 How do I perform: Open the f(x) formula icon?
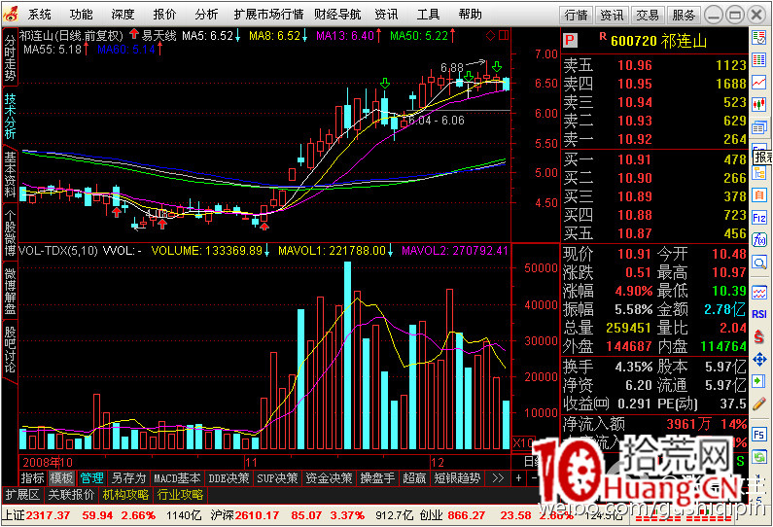759,240
